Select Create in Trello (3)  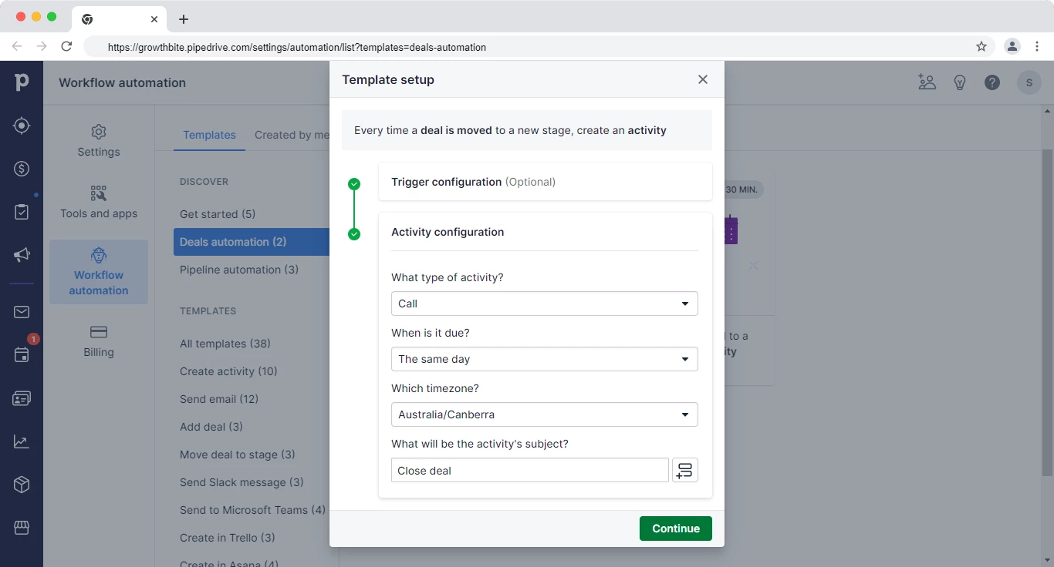[228, 538]
